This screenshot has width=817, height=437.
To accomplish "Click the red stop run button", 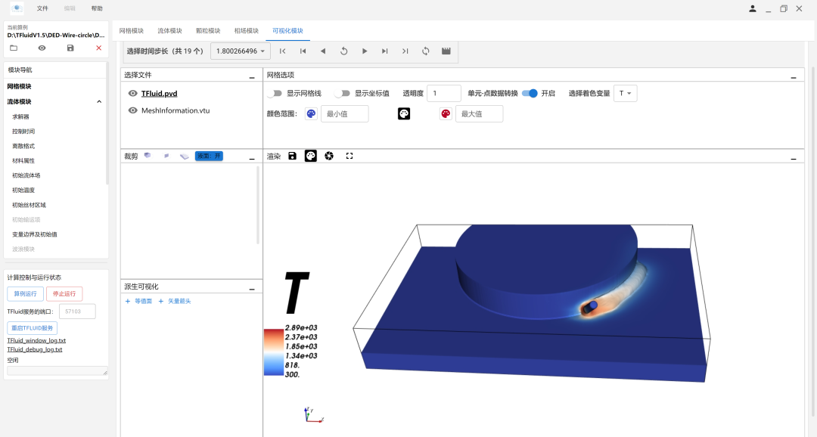I will [64, 294].
